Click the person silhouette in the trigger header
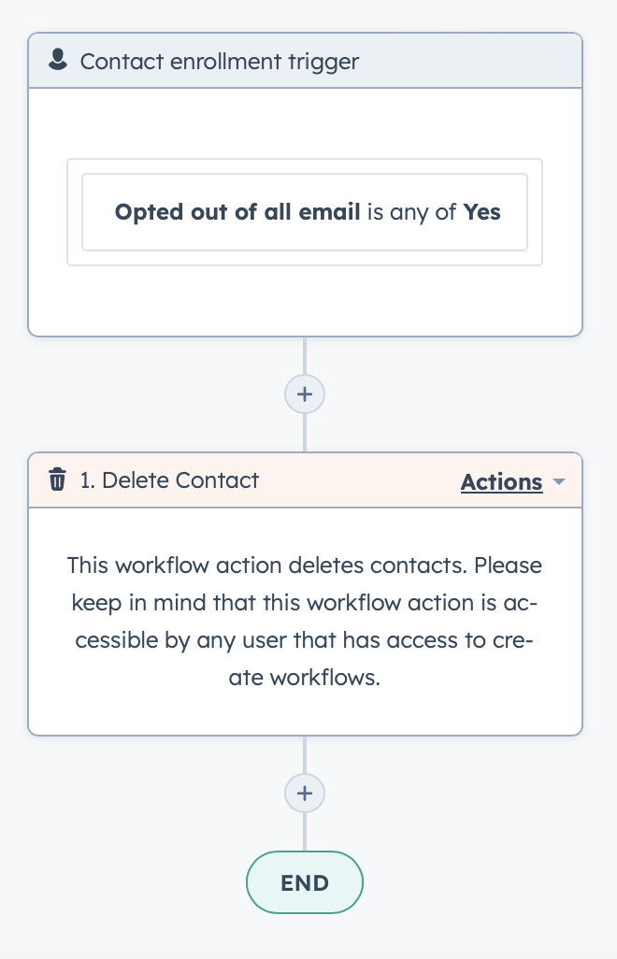Viewport: 617px width, 959px height. coord(58,60)
